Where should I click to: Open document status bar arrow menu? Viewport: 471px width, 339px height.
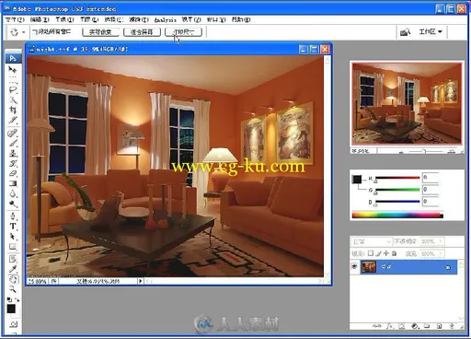coord(141,281)
